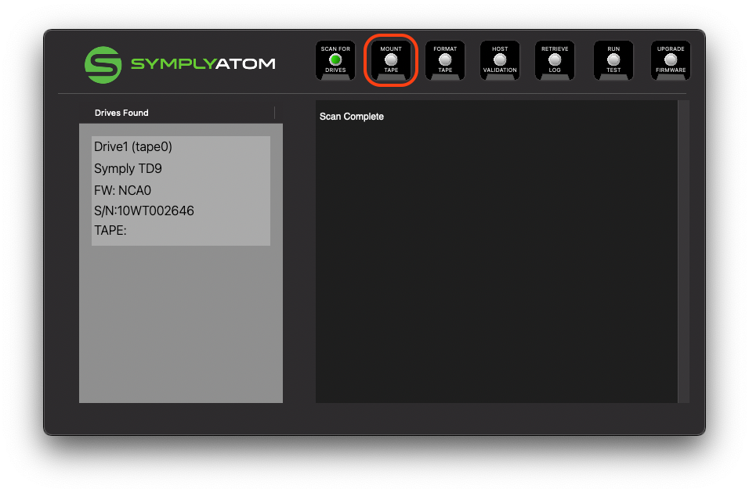The height and width of the screenshot is (493, 749).
Task: Select the Format Tape button
Action: [445, 60]
